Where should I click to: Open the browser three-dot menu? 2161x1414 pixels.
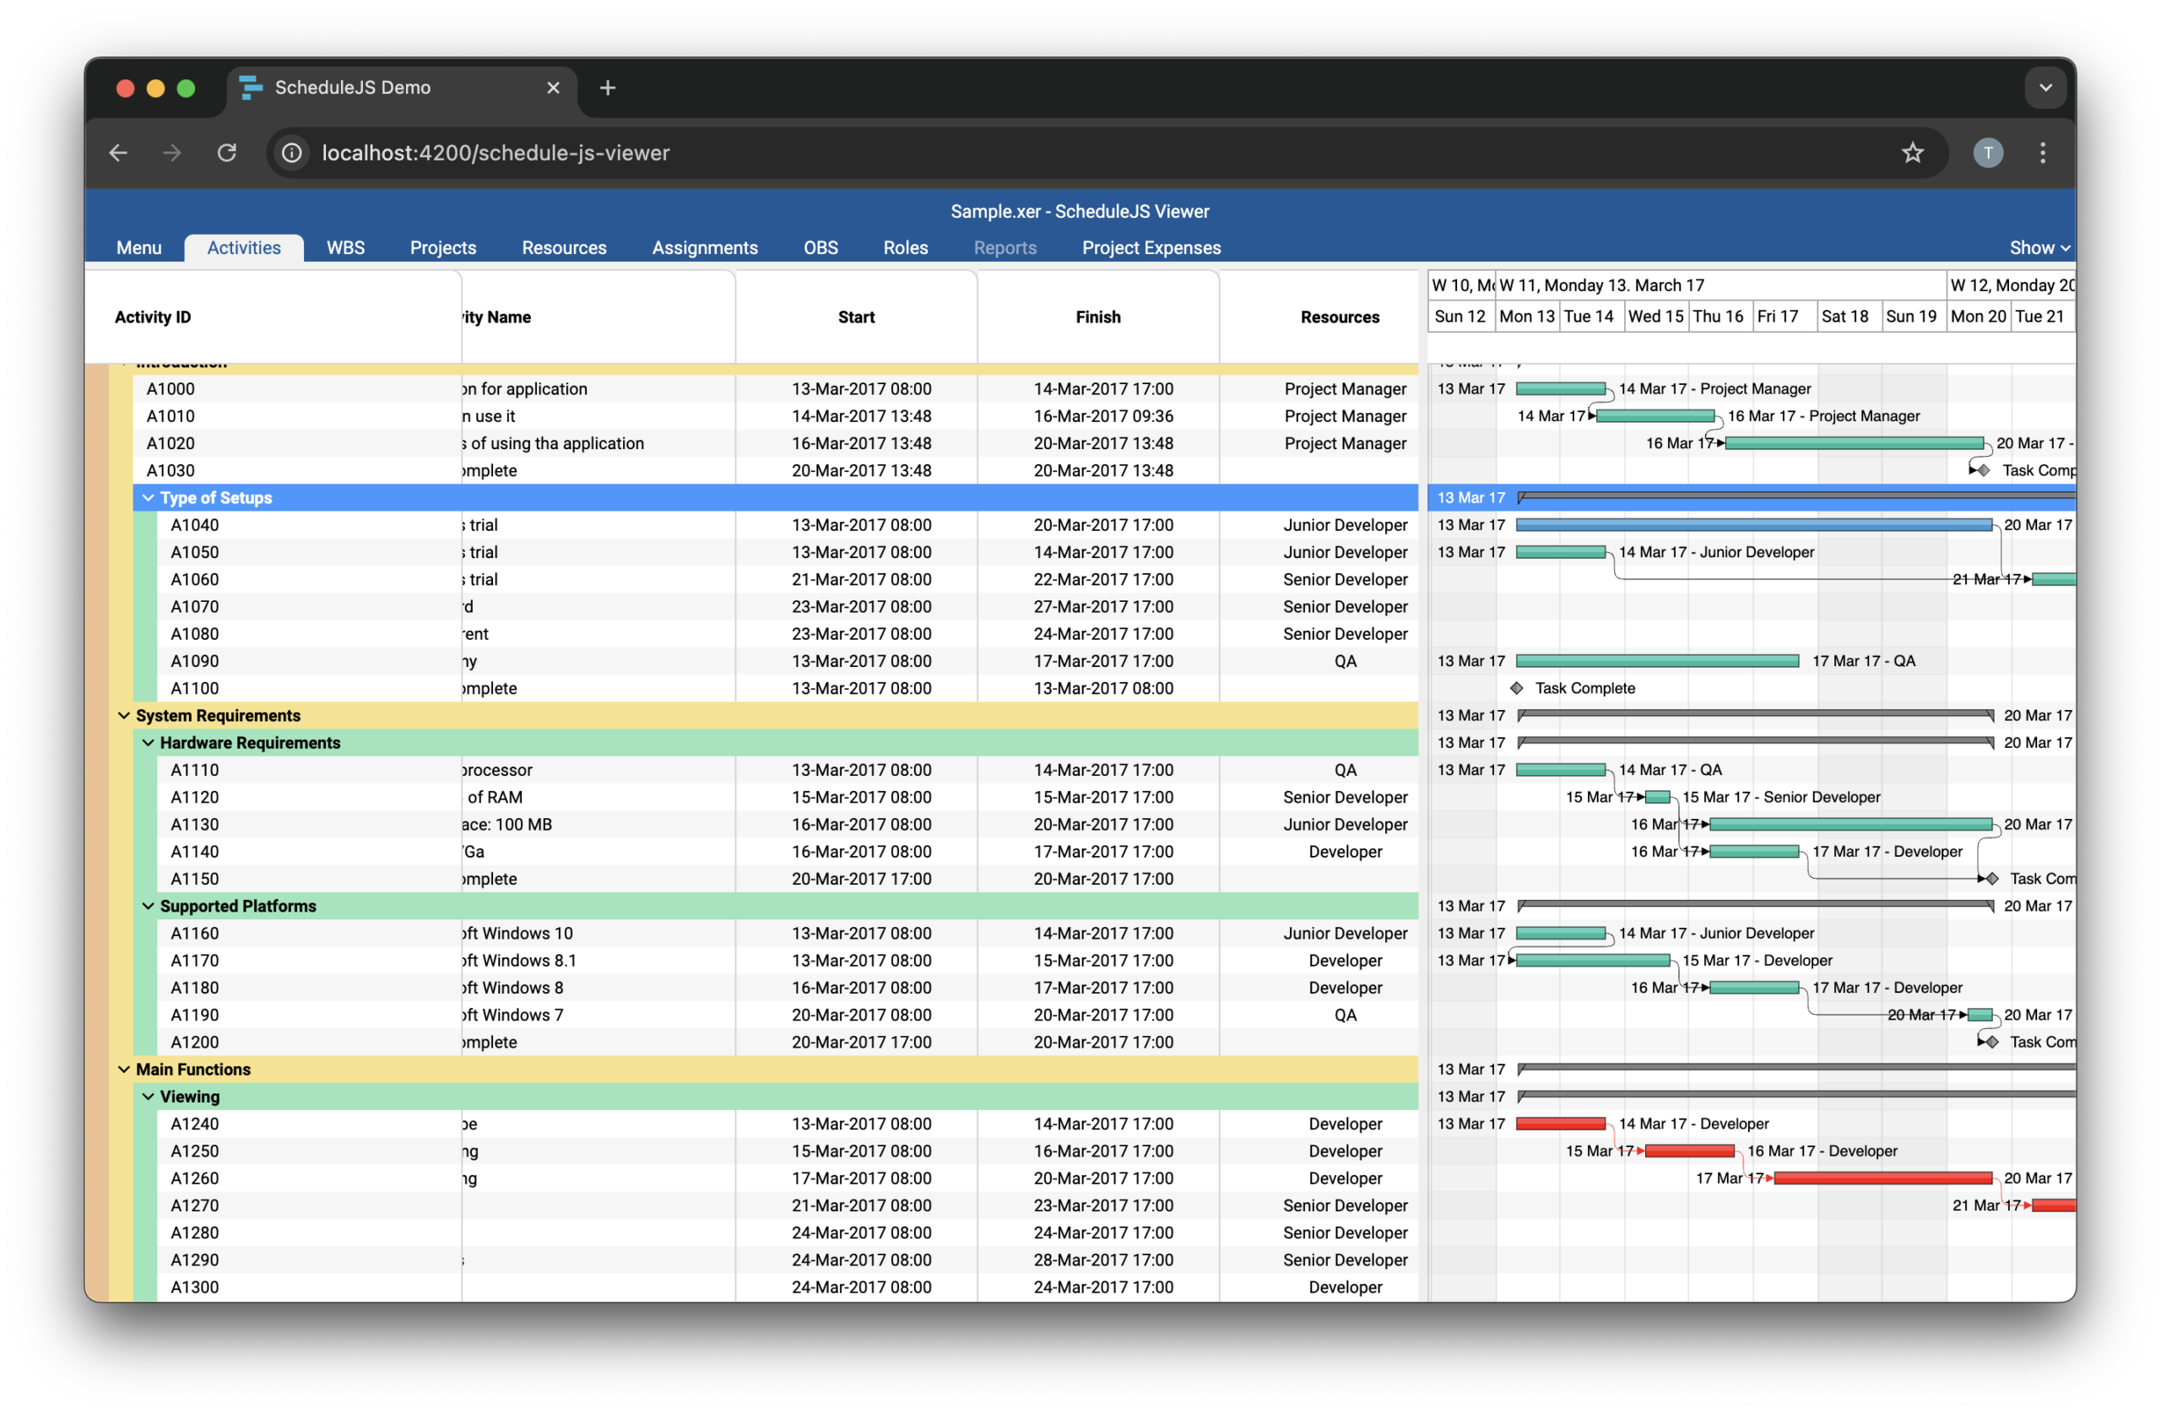click(2043, 153)
